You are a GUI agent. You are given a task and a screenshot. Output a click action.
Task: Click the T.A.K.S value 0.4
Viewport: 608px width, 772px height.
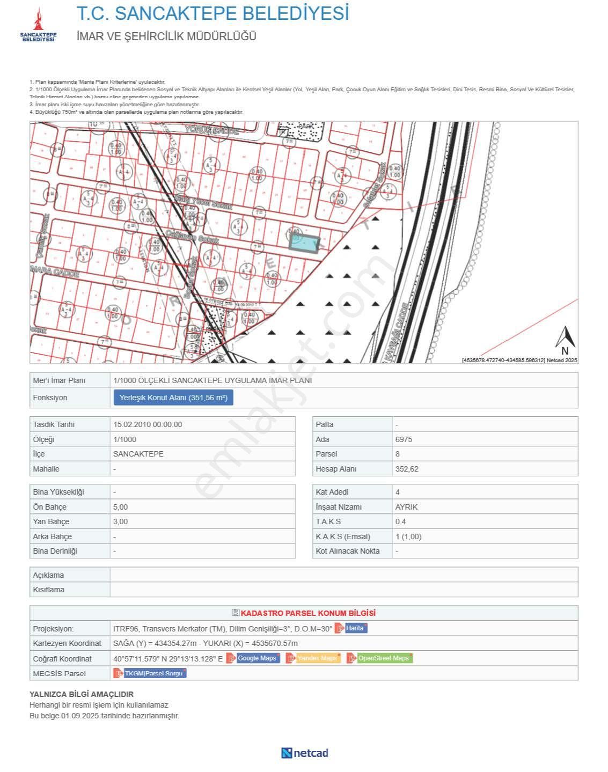tap(400, 521)
